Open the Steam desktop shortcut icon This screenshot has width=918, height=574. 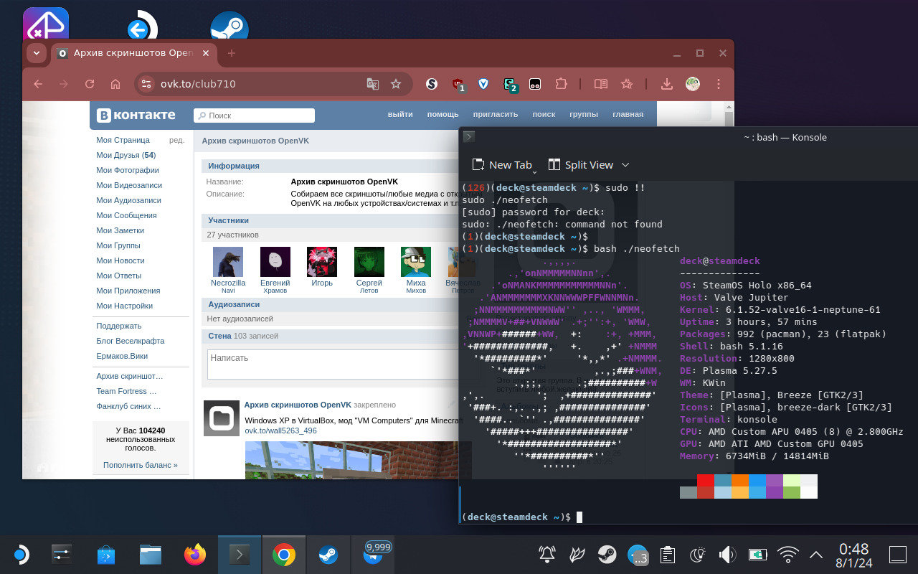coord(229,27)
